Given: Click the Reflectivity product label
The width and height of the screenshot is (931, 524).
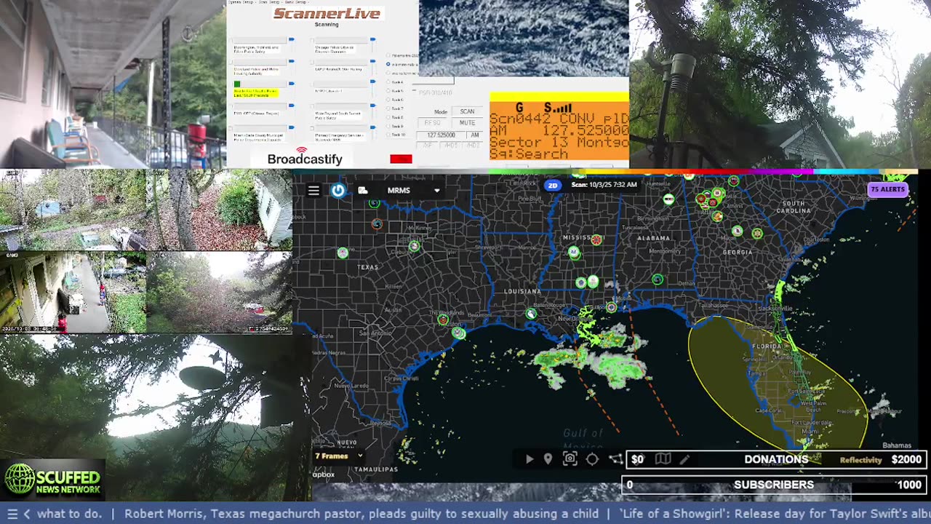Looking at the screenshot, I should (x=860, y=460).
